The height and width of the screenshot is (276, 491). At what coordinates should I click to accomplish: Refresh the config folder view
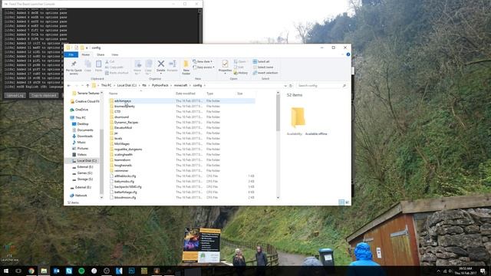[291, 85]
